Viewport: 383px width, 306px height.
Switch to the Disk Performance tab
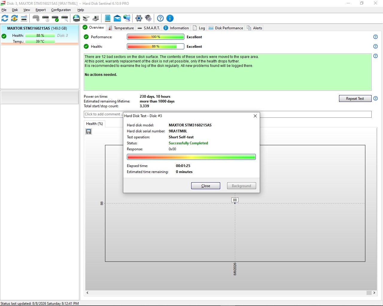pyautogui.click(x=226, y=28)
